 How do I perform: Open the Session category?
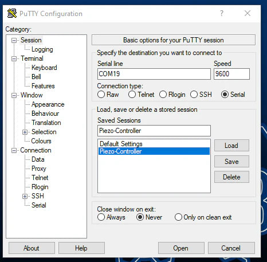pos(31,40)
